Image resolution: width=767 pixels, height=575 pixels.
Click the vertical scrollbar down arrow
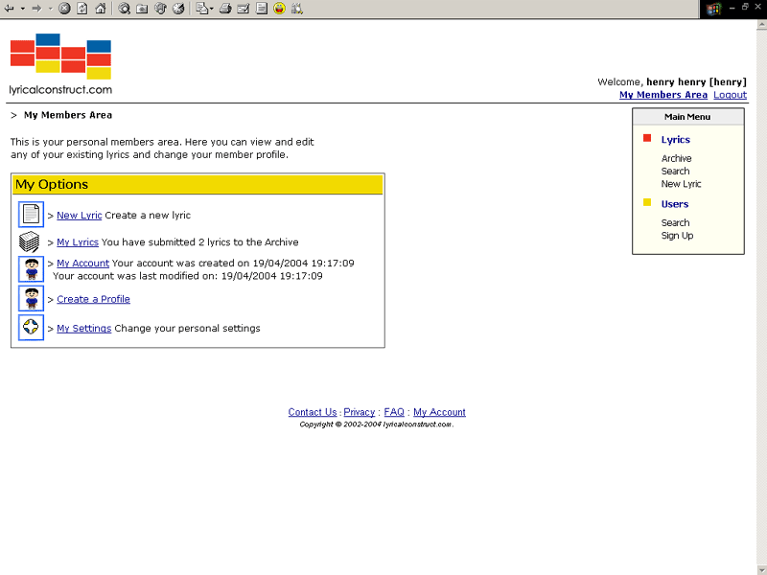pyautogui.click(x=761, y=570)
